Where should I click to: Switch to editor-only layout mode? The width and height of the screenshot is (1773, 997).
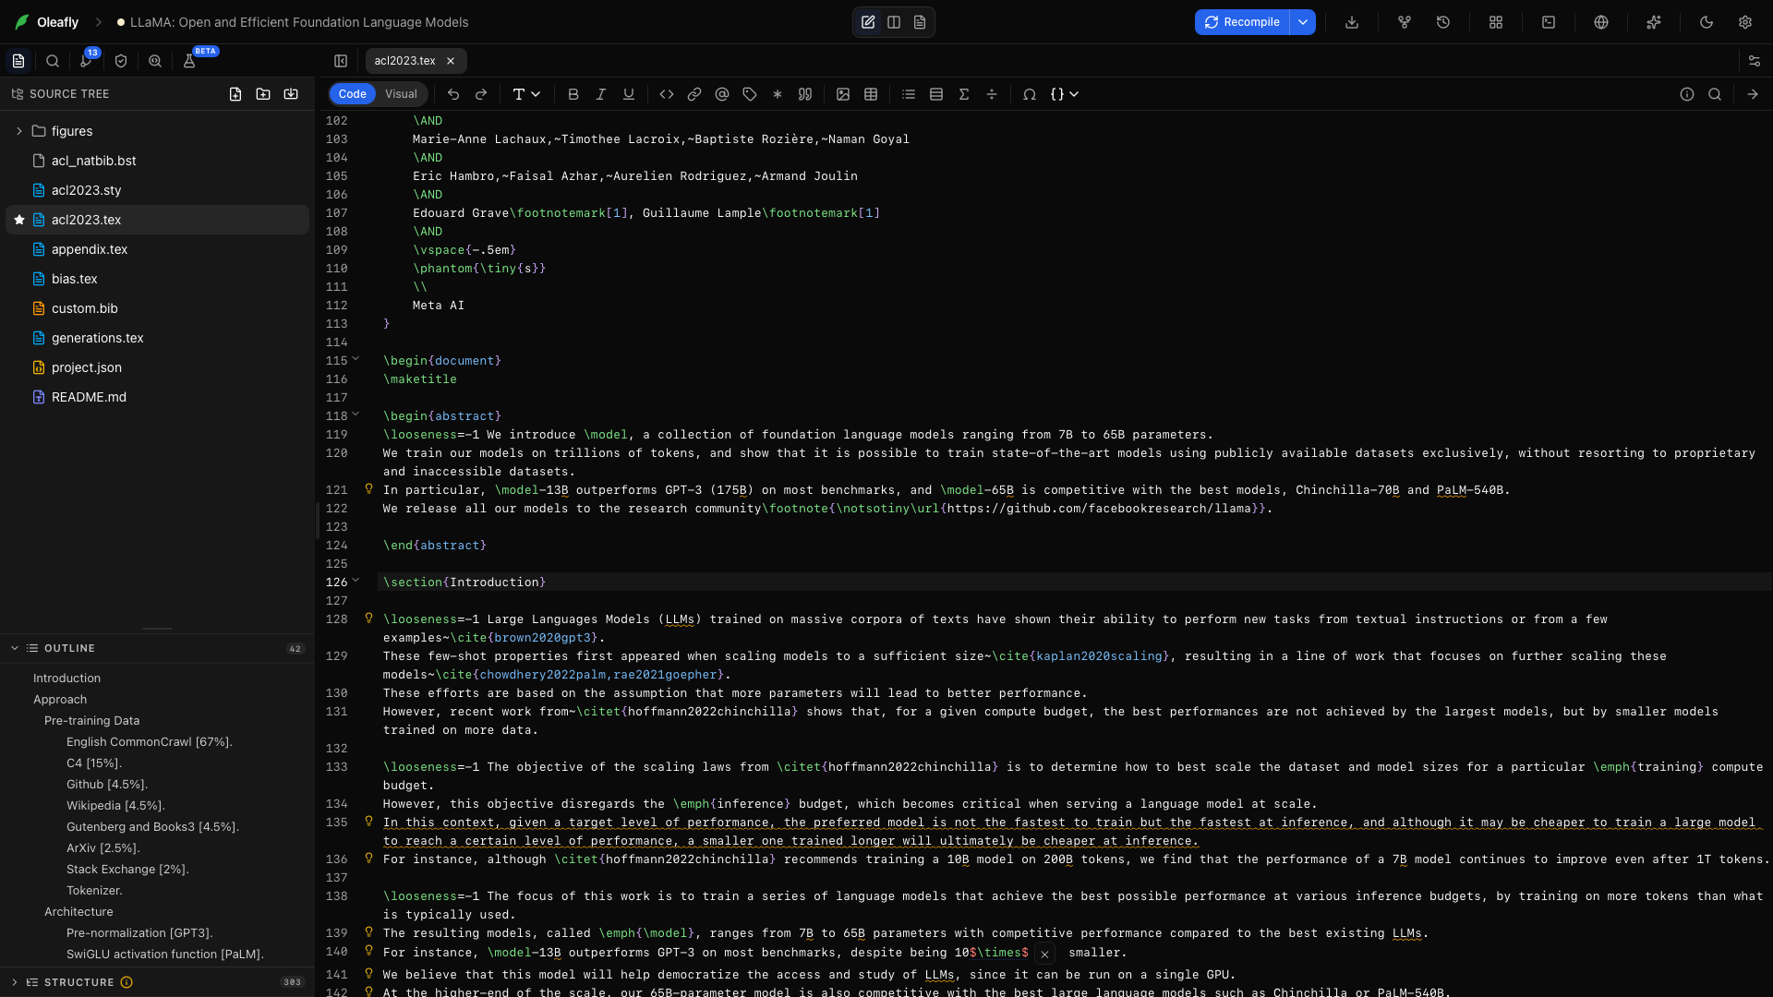868,22
